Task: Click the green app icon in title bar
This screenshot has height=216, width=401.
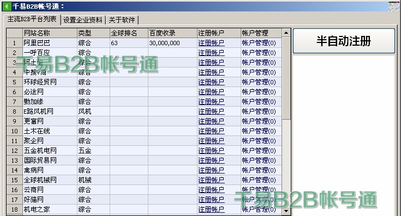Action: click(7, 7)
